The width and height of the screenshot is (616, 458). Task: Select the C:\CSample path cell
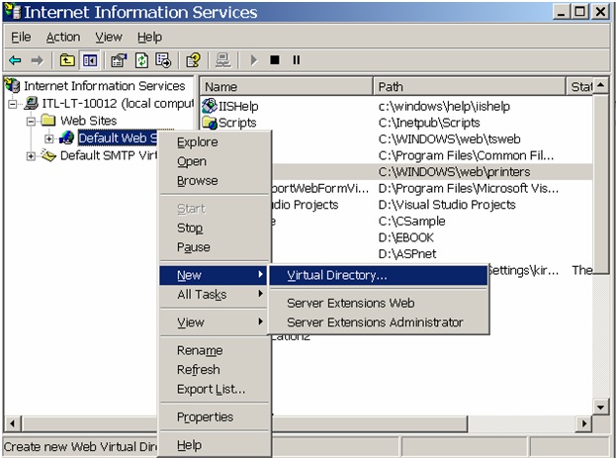pos(411,222)
